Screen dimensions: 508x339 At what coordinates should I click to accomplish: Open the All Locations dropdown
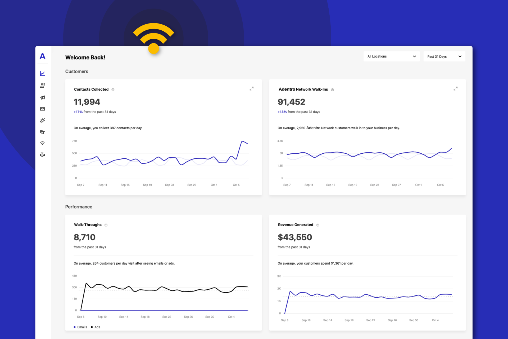click(x=391, y=56)
